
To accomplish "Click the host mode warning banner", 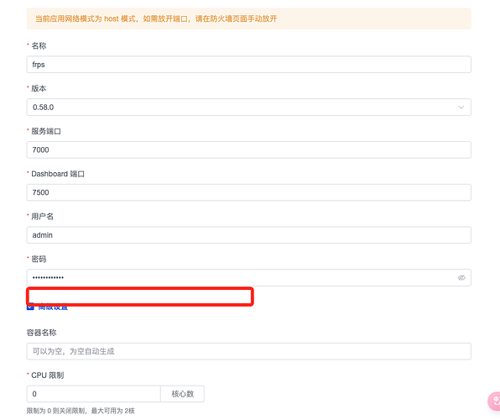I will 248,18.
